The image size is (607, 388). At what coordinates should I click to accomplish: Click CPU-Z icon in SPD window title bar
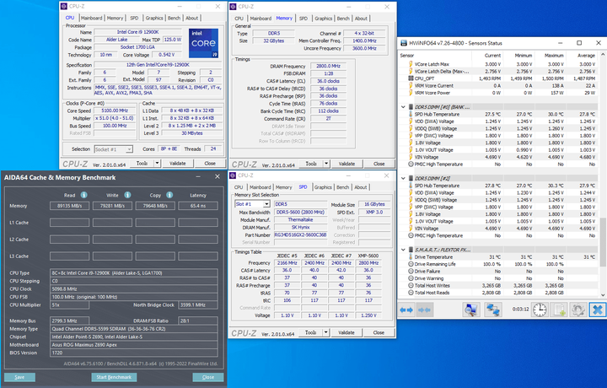pos(233,175)
